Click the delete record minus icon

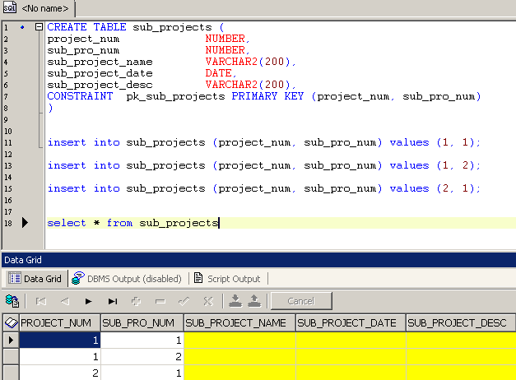click(160, 301)
